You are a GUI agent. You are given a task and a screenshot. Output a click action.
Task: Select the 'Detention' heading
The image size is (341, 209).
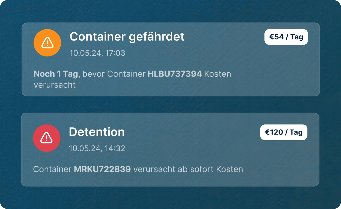click(97, 132)
